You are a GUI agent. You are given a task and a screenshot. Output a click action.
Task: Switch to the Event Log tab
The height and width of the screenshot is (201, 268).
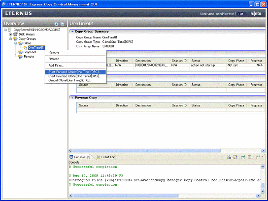(106, 157)
